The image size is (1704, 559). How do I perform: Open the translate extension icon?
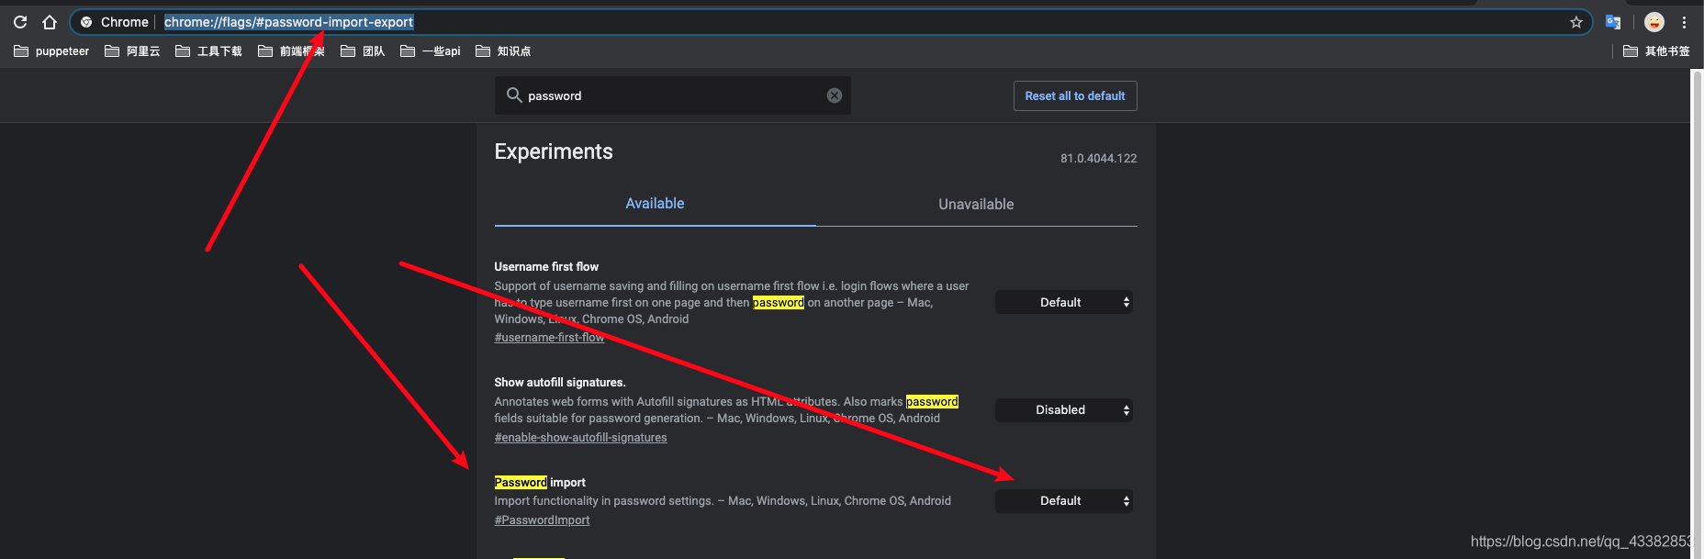[1613, 22]
